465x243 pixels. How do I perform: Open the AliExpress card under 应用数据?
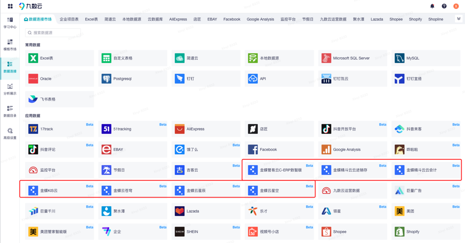click(206, 129)
